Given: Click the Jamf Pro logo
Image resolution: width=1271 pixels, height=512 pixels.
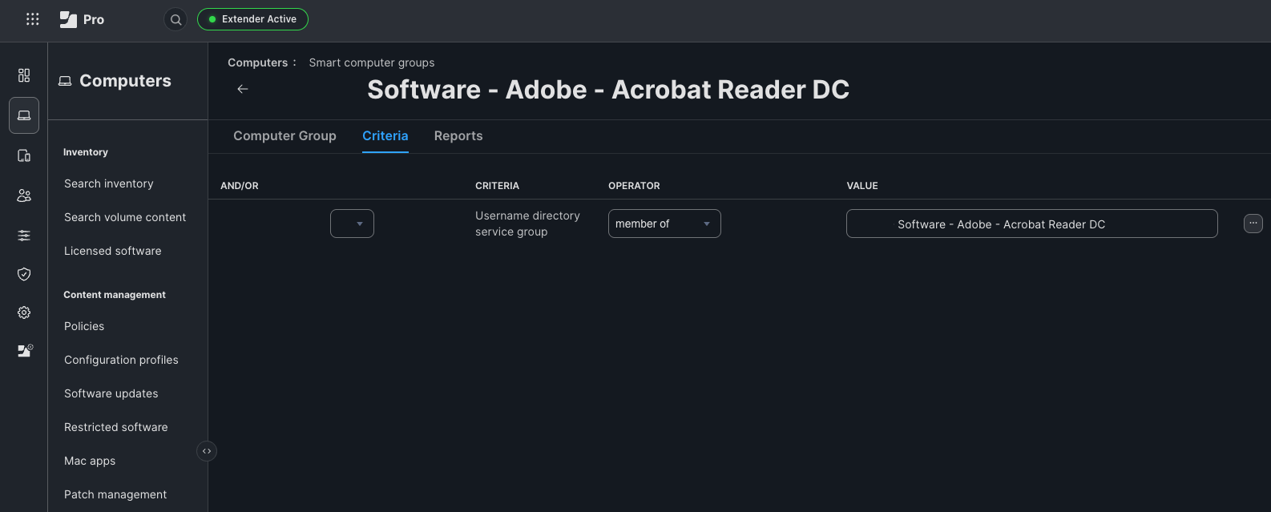Looking at the screenshot, I should [82, 19].
